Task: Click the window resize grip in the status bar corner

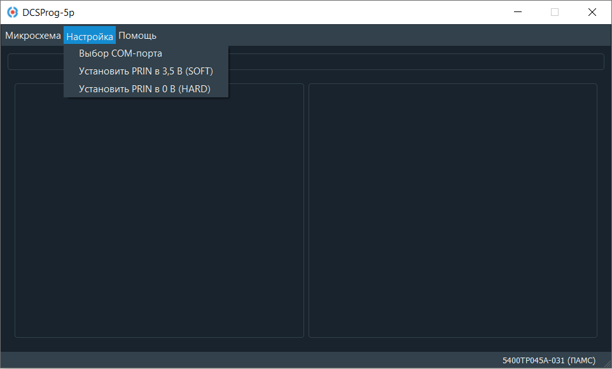Action: pyautogui.click(x=606, y=363)
